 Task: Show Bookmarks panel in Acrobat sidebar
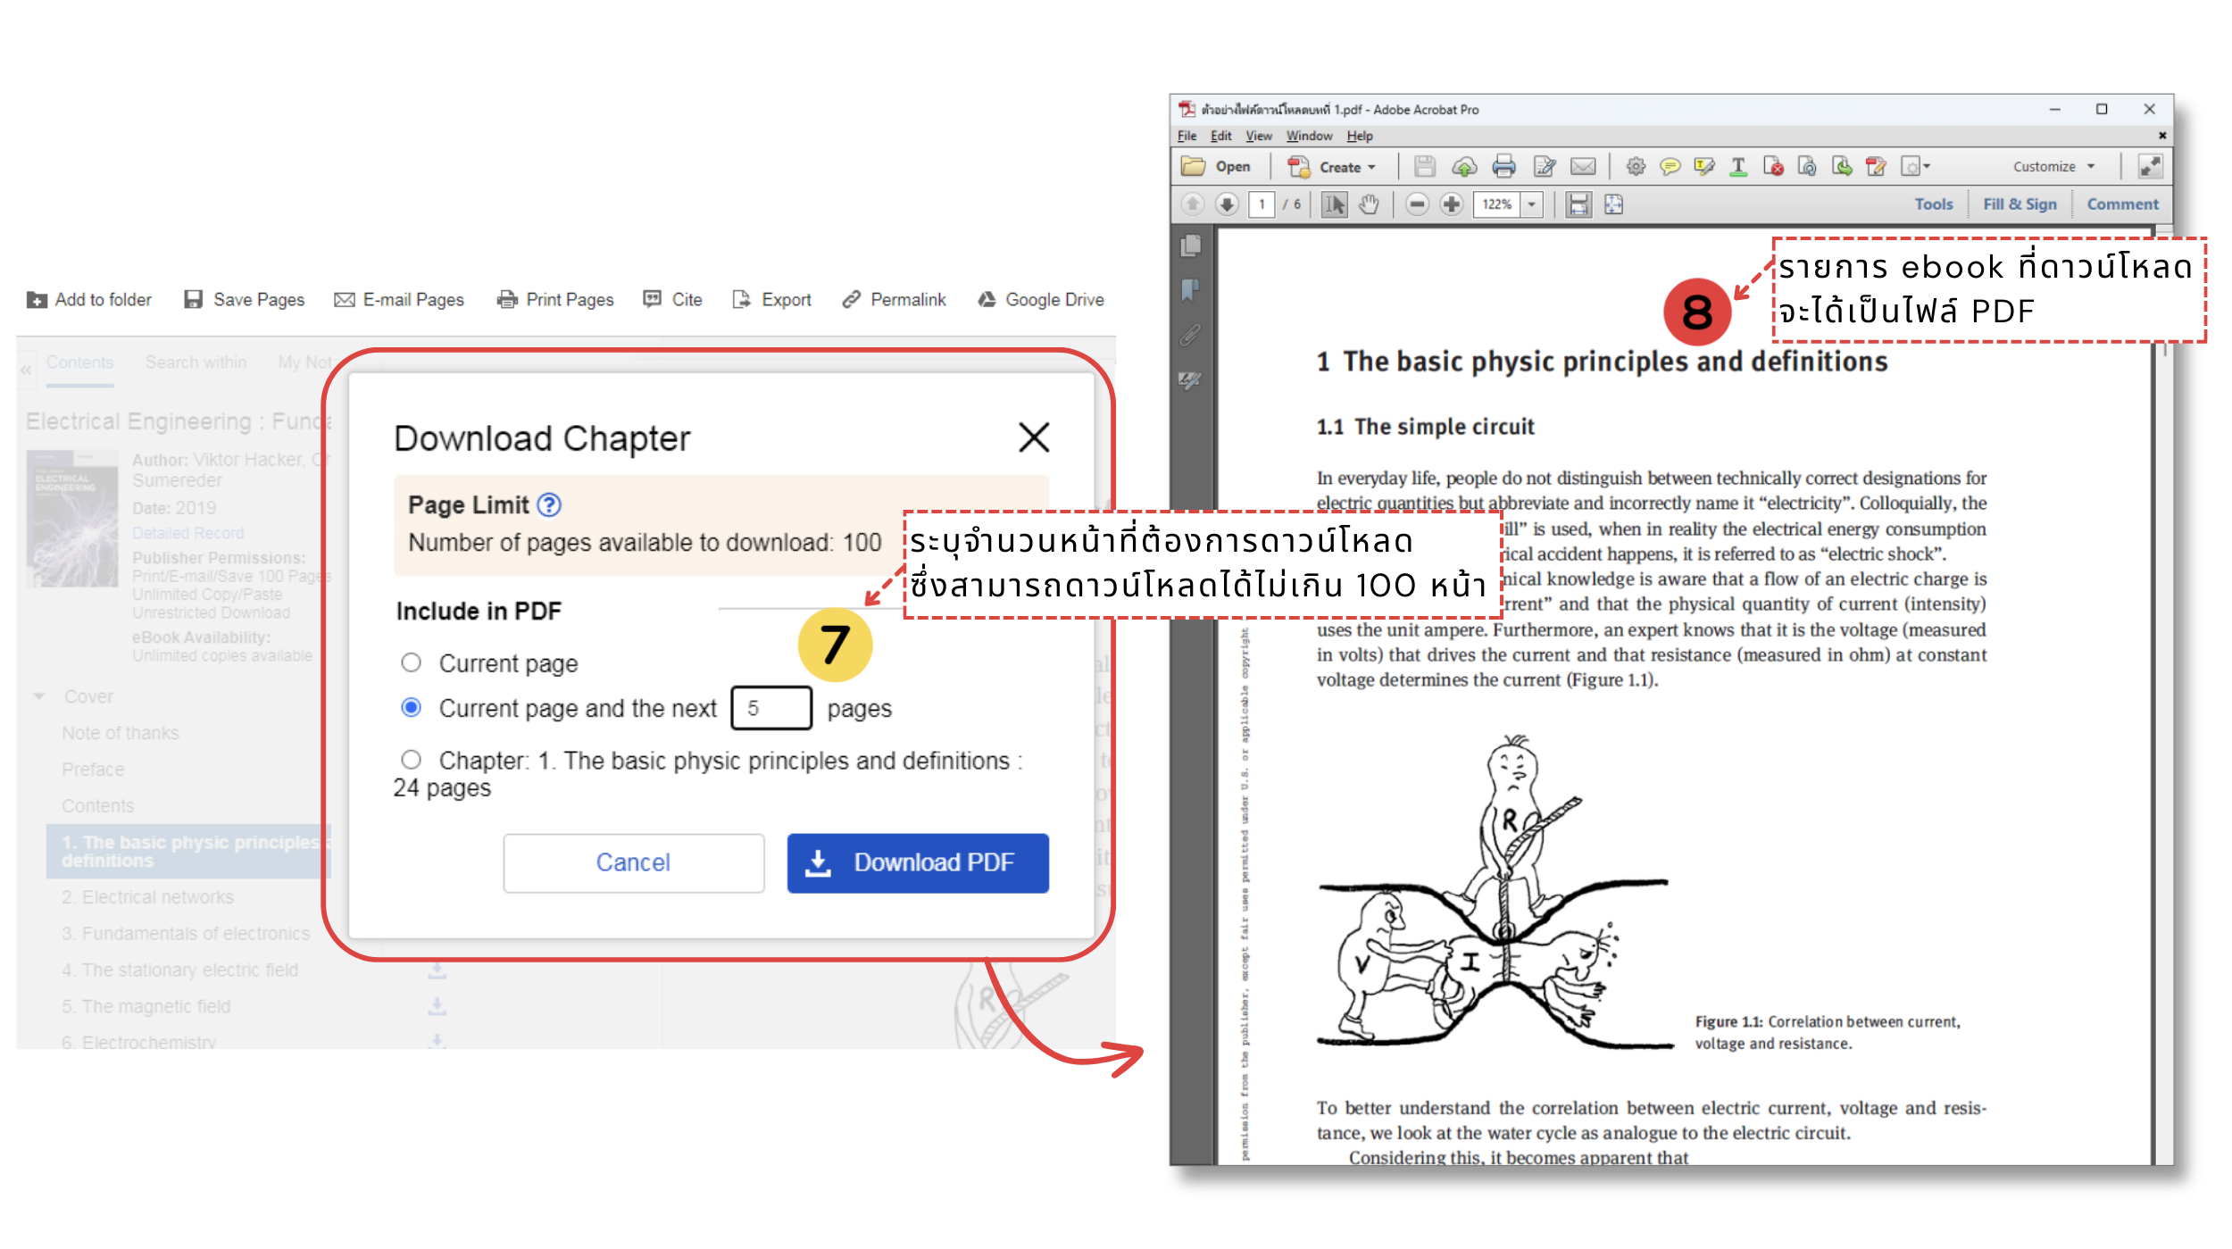tap(1191, 289)
